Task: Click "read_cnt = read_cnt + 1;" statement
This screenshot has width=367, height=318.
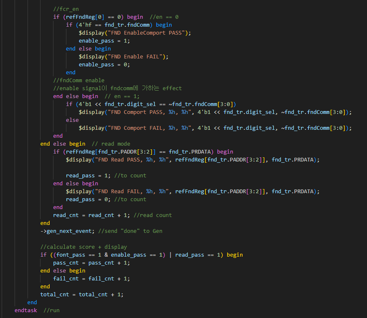Action: tap(91, 215)
